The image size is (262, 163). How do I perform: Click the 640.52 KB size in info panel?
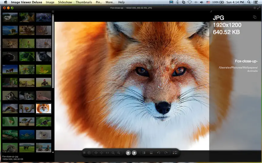pos(227,32)
